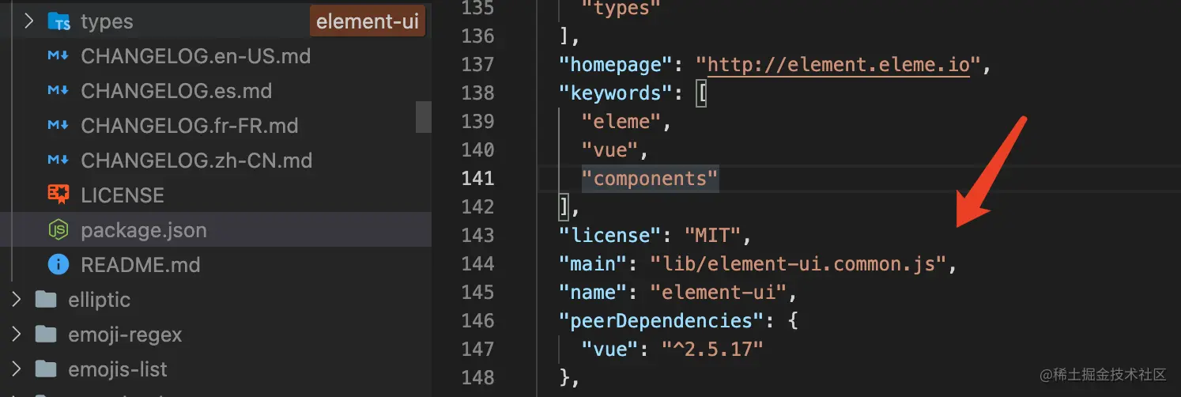Click line number 144 in gutter
This screenshot has height=397, width=1181.
(x=477, y=263)
